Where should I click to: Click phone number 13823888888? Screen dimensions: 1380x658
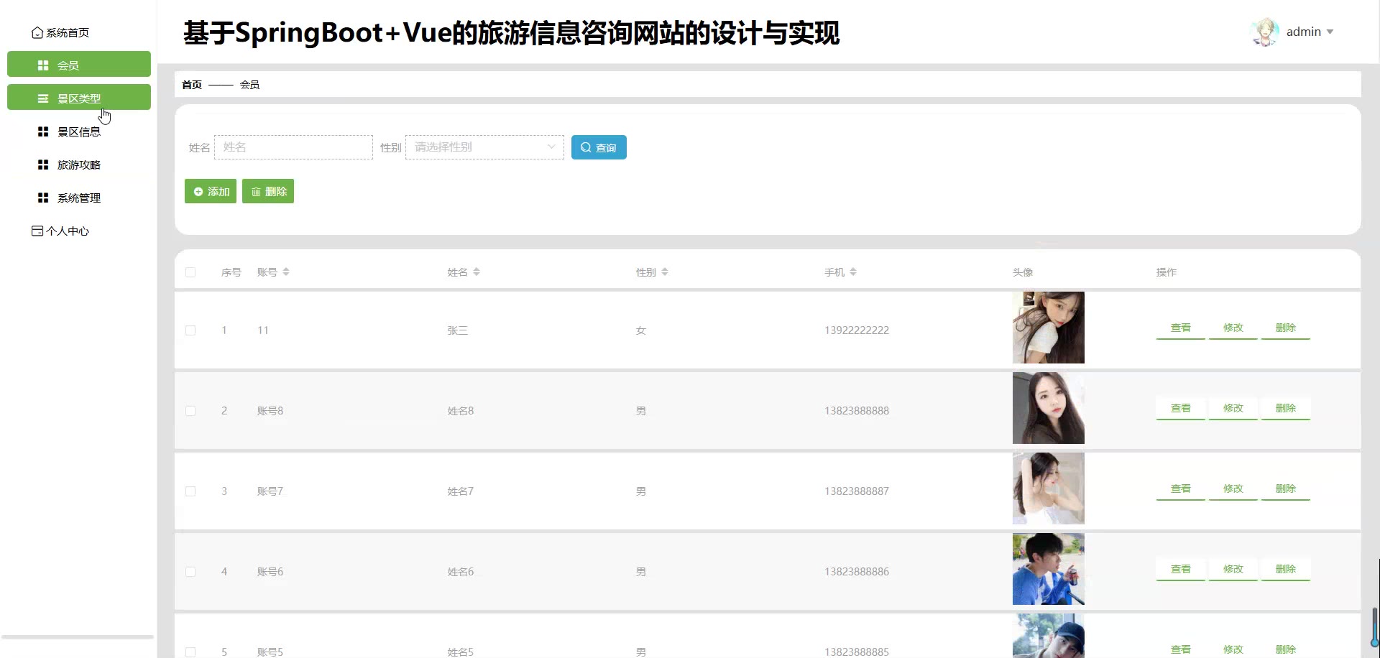point(857,411)
